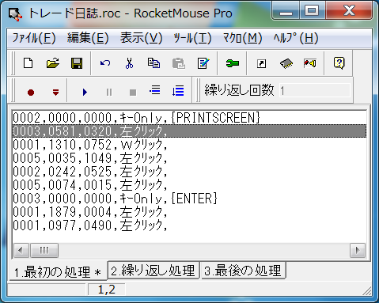Viewport: 379px width, 303px height.
Task: Start recording with the red circle button
Action: pos(31,93)
